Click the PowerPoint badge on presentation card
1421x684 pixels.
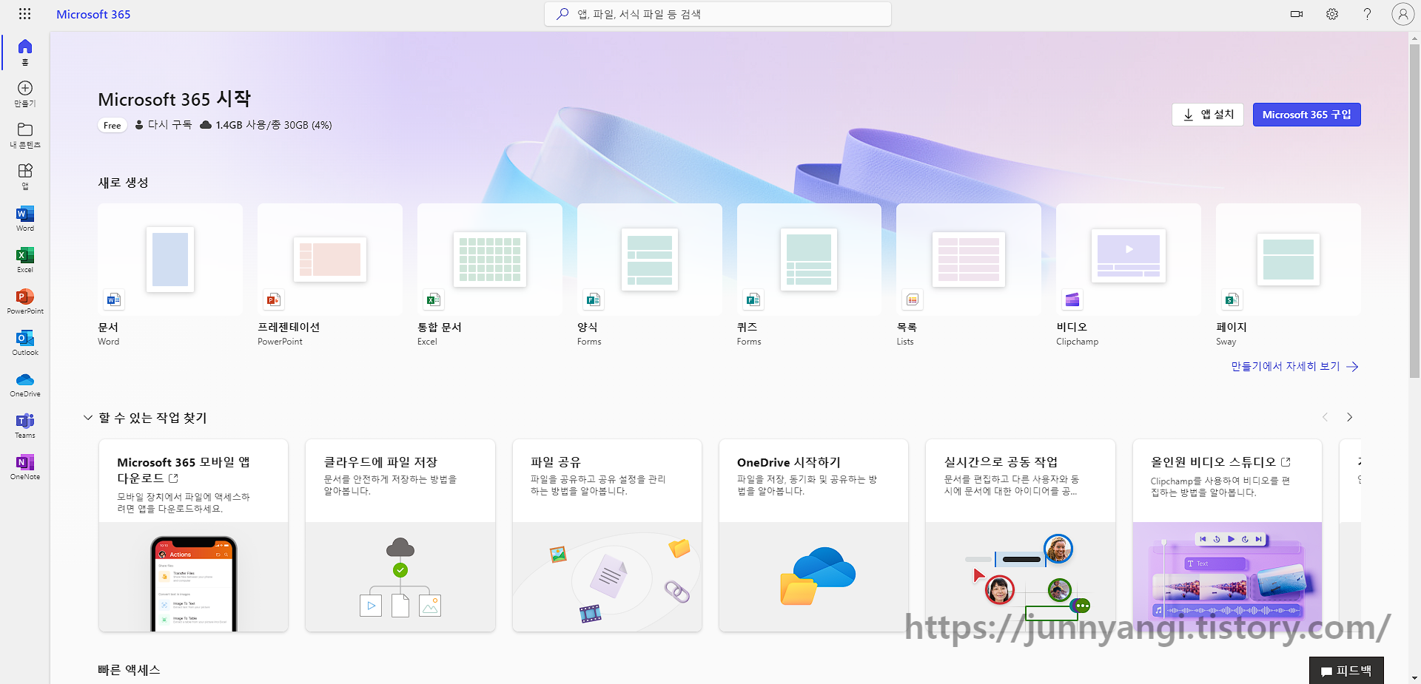point(273,299)
